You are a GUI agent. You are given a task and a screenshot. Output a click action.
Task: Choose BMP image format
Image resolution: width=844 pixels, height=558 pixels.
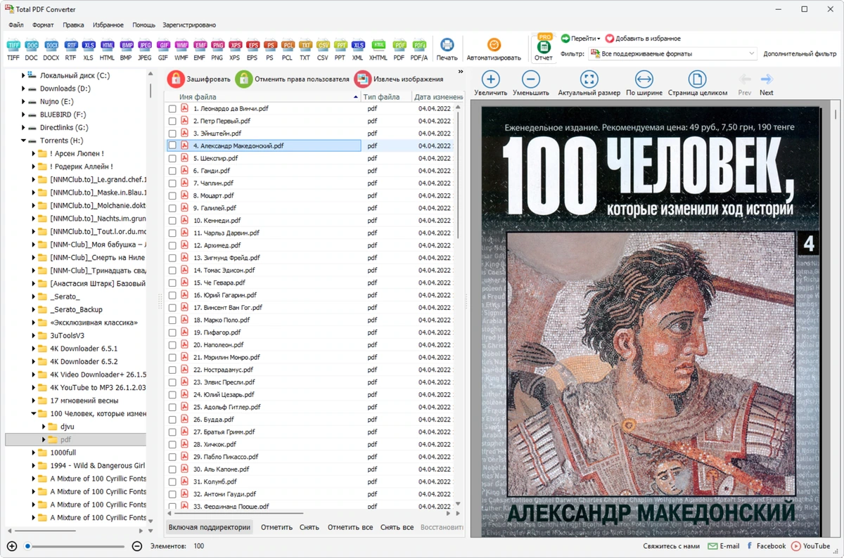coord(126,49)
